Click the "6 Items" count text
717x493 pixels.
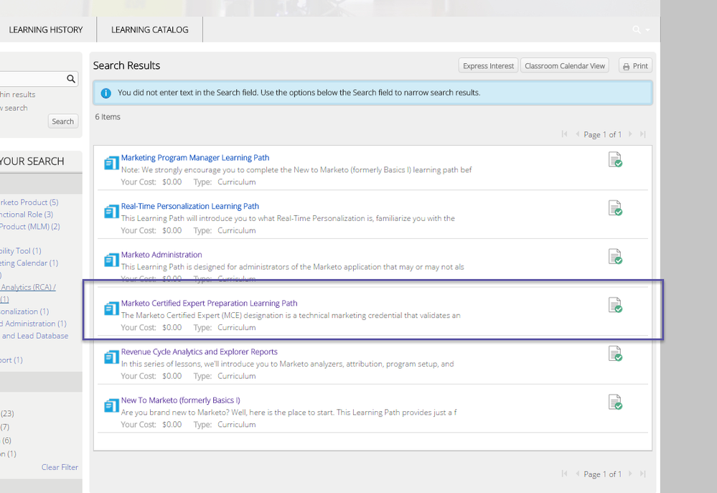[x=108, y=117]
